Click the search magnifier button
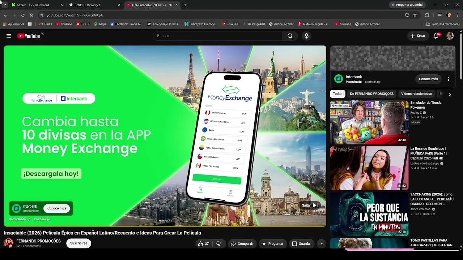The image size is (463, 260). [x=290, y=36]
